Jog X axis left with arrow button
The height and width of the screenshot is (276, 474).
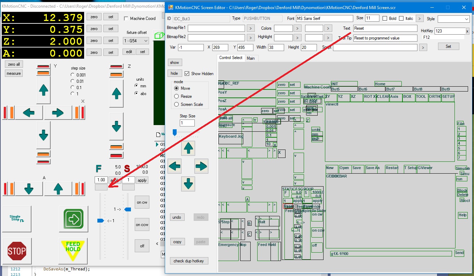click(29, 112)
